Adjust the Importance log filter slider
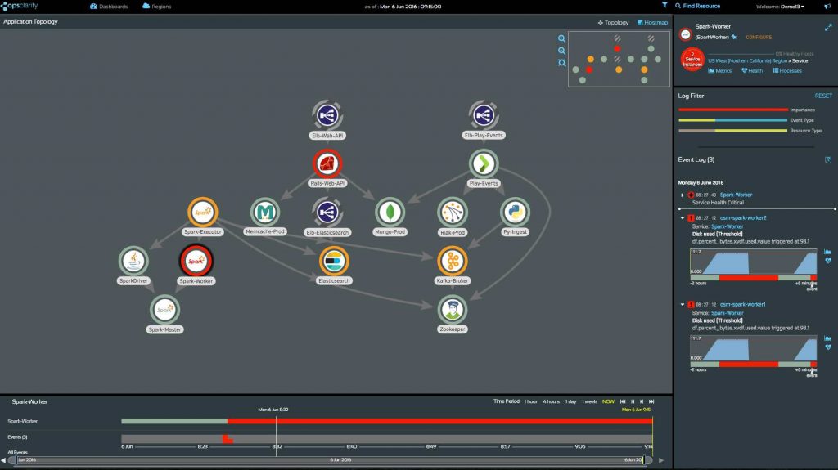Image resolution: width=838 pixels, height=470 pixels. pos(733,110)
